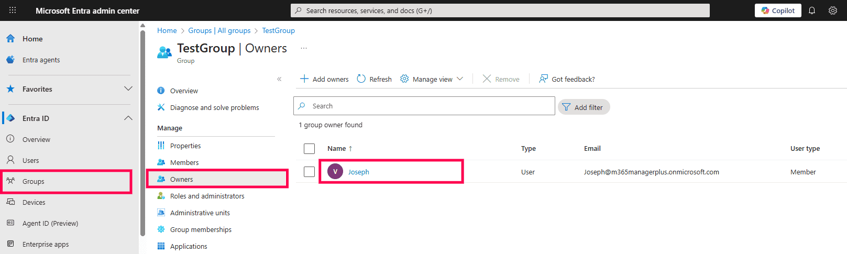This screenshot has height=254, width=847.
Task: Open Applications in group menu
Action: pyautogui.click(x=189, y=246)
